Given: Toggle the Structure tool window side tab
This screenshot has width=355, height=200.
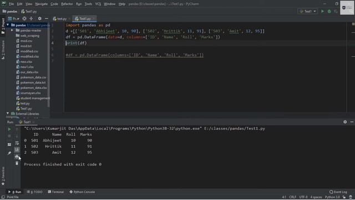Looking at the screenshot, I should [3, 50].
